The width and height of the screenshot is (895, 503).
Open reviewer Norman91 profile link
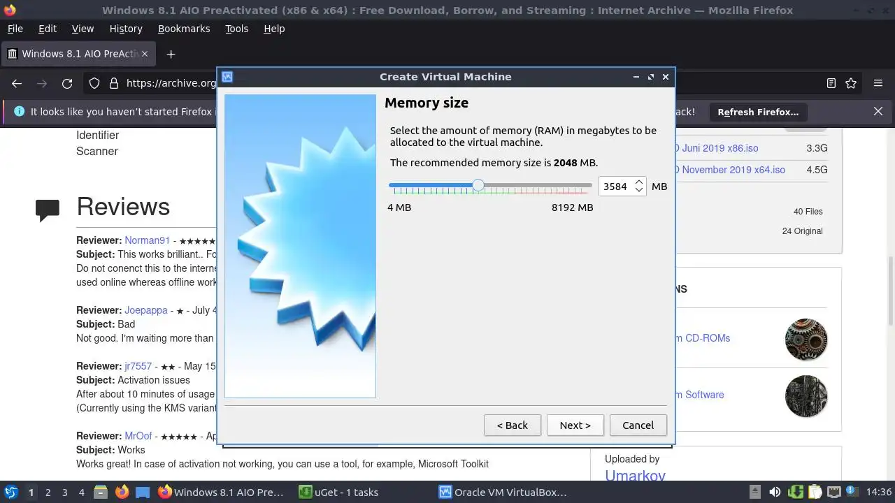click(147, 240)
